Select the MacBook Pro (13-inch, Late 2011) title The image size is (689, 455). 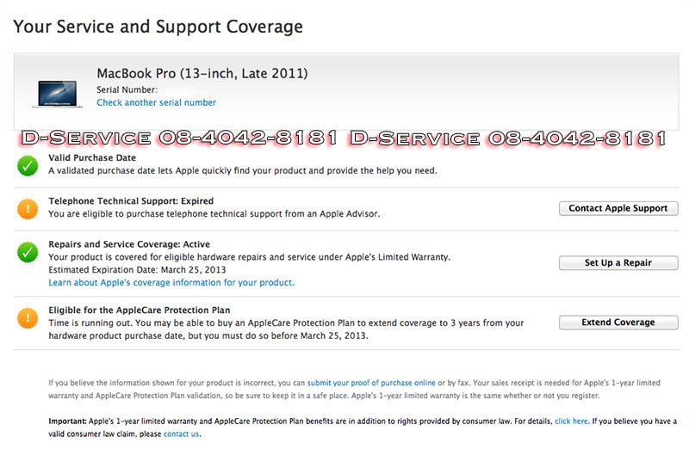coord(202,73)
